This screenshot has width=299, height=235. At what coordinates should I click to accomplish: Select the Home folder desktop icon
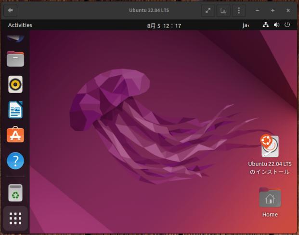click(270, 197)
